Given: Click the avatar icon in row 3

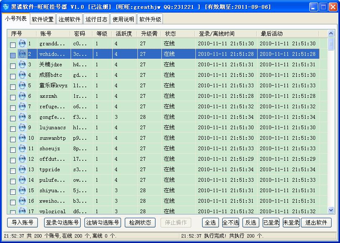Looking at the screenshot, I should click(22, 65).
